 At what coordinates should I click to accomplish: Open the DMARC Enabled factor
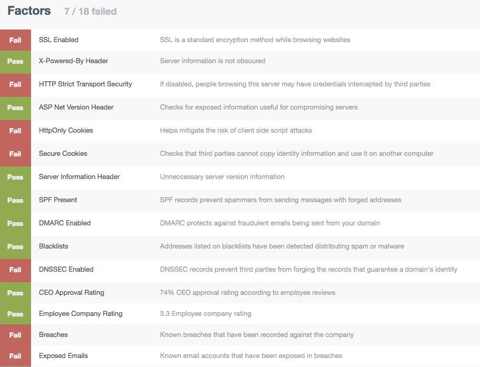pos(65,223)
